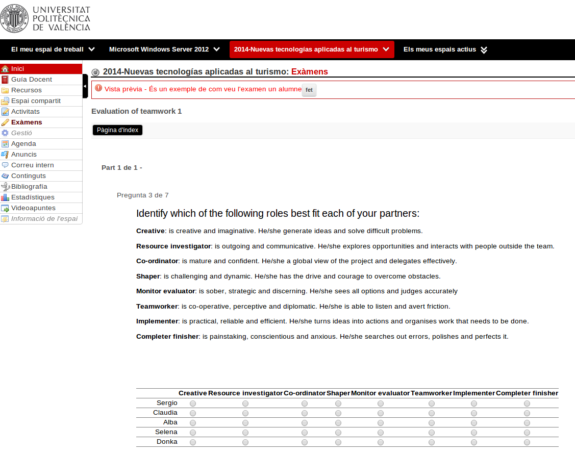Viewport: 575px width, 454px height.
Task: Click the Agenda calendar icon
Action: (5, 144)
